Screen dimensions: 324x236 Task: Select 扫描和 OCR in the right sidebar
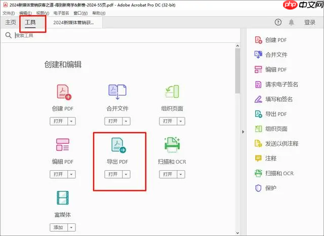(274, 173)
